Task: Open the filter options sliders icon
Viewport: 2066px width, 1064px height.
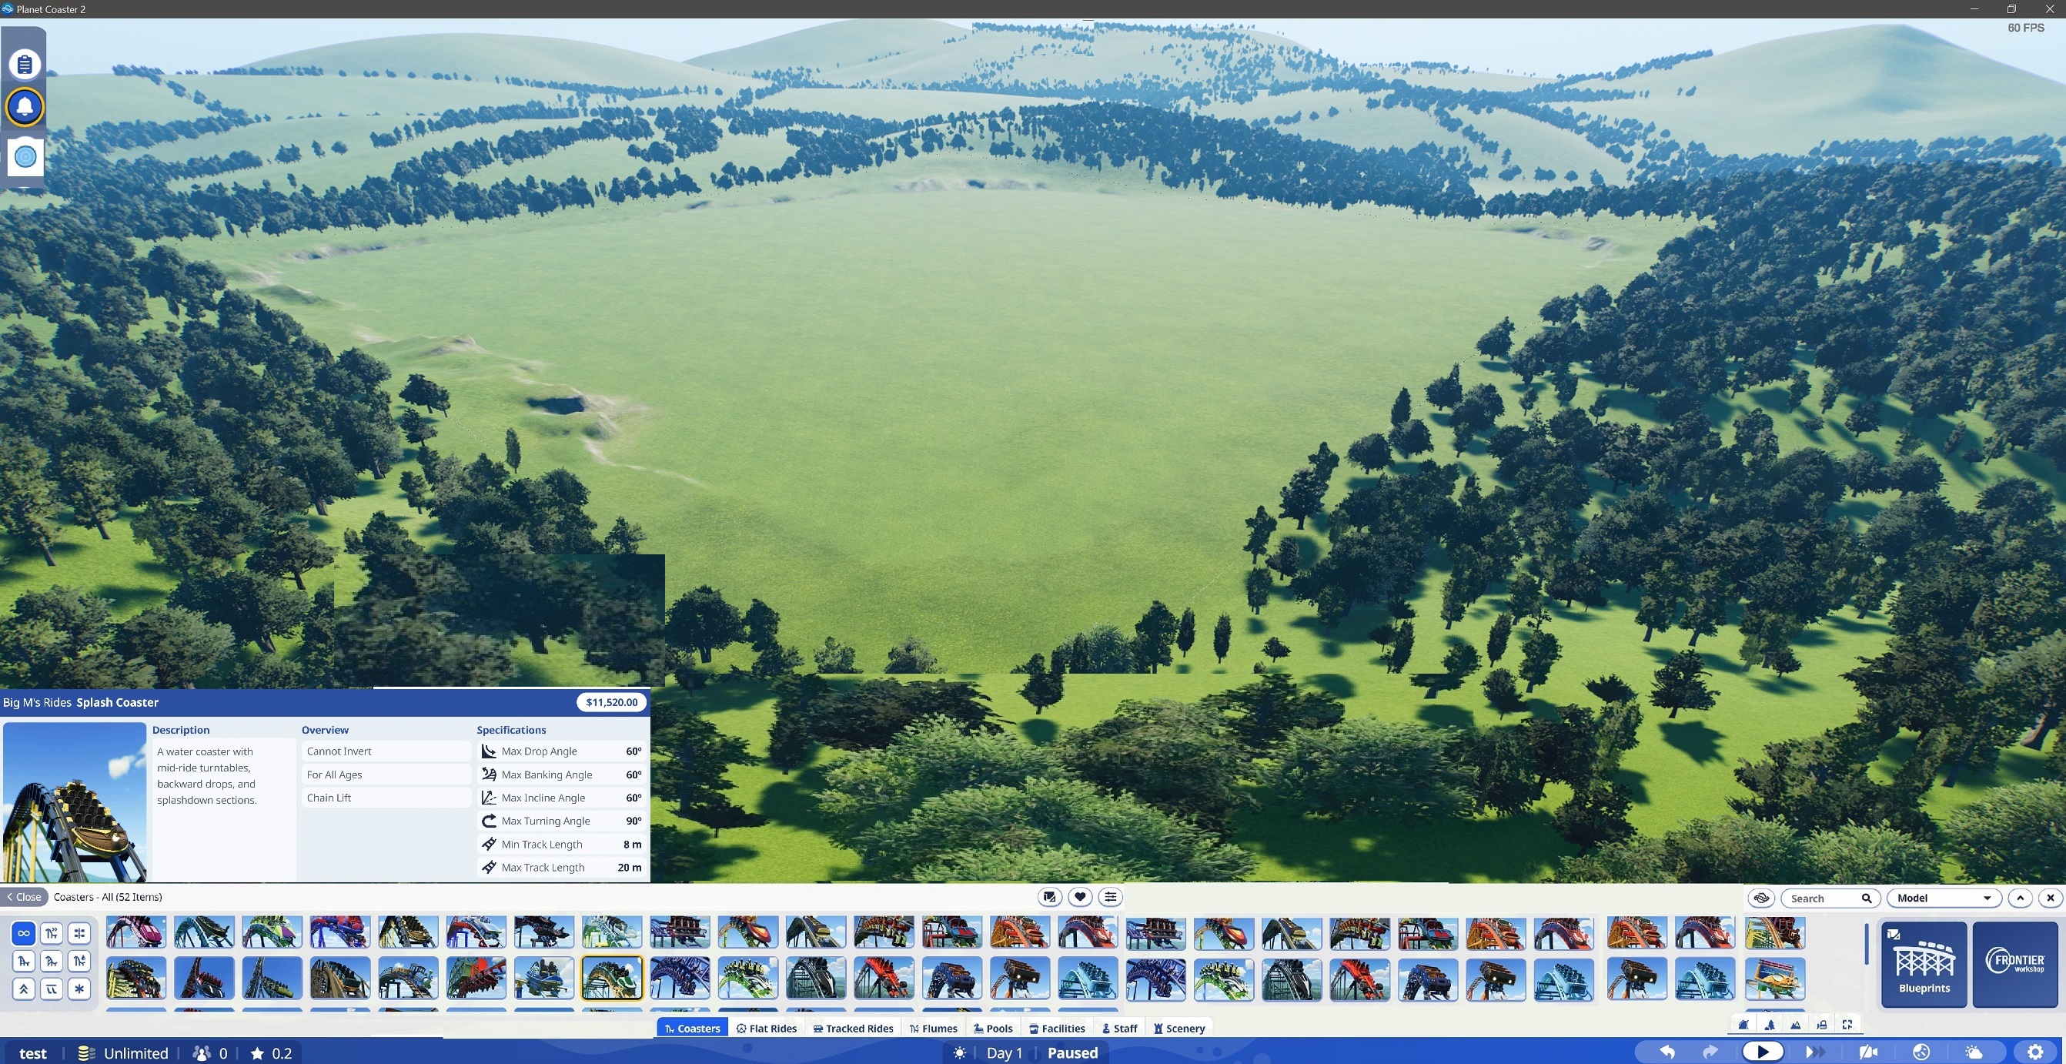Action: tap(1111, 897)
